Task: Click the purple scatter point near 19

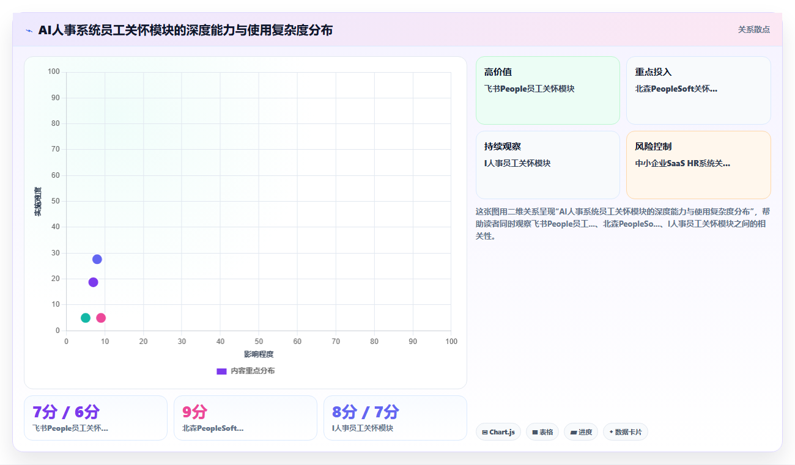Action: (x=93, y=282)
